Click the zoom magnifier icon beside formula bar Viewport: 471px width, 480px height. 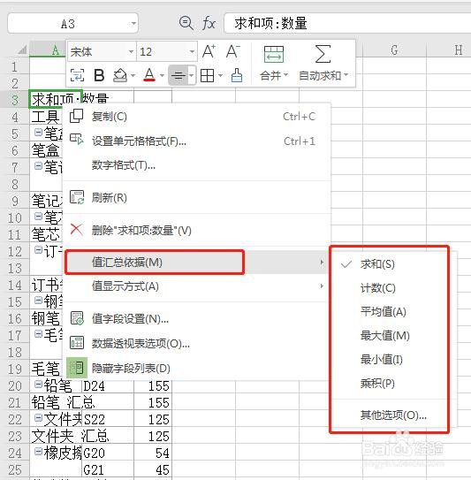click(x=186, y=23)
